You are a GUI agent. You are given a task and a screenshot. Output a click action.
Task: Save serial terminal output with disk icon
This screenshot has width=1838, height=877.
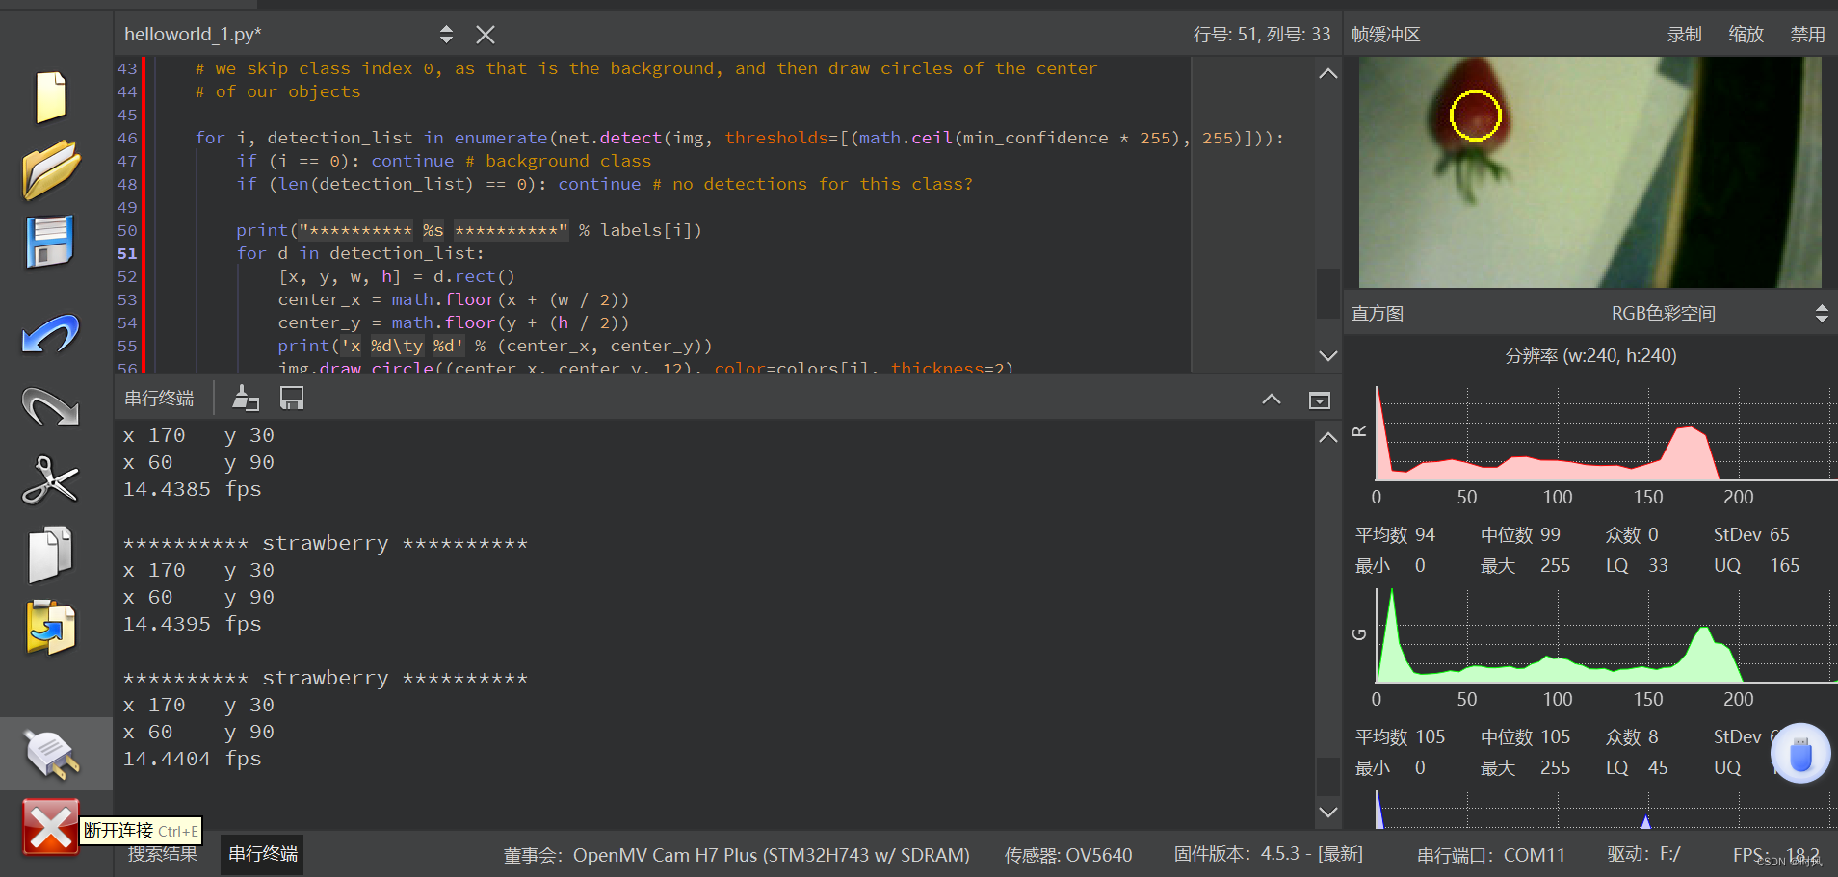292,398
